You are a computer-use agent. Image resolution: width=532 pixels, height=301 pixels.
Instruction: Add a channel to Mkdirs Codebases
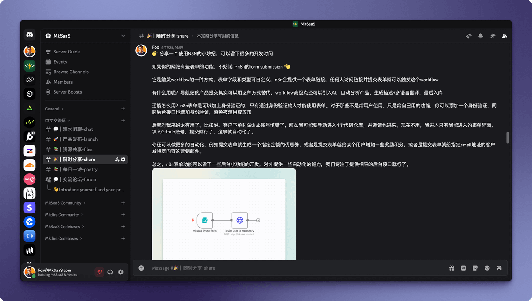coord(123,238)
